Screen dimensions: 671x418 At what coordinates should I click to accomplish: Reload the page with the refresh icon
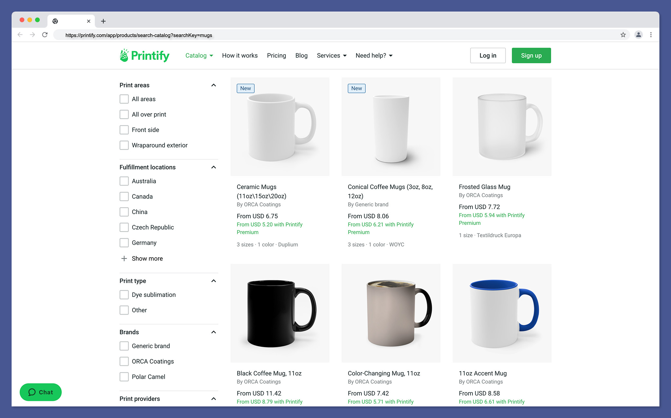point(45,35)
